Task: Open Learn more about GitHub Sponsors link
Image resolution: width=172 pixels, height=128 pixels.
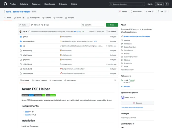Action: tap(132, 107)
